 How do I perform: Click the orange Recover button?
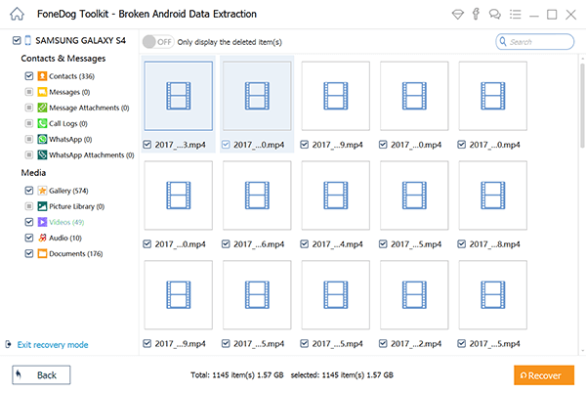point(544,375)
